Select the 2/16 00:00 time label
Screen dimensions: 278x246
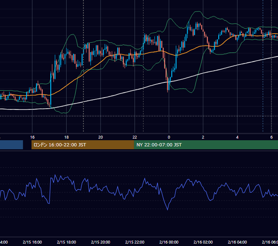[x=169, y=242]
